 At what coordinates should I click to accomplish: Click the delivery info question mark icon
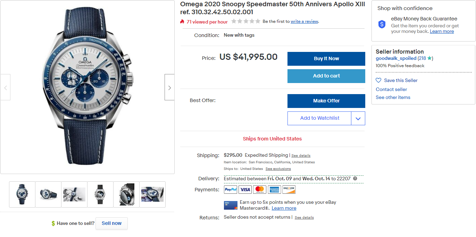pos(355,179)
